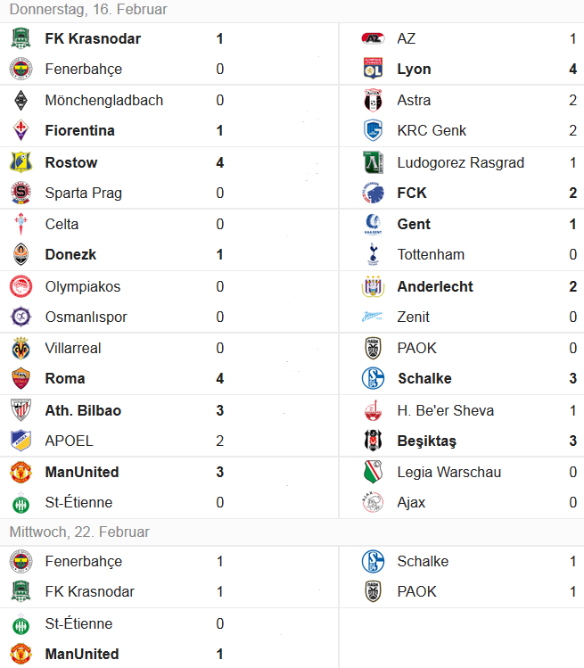Click the Roma club crest

[x=21, y=378]
